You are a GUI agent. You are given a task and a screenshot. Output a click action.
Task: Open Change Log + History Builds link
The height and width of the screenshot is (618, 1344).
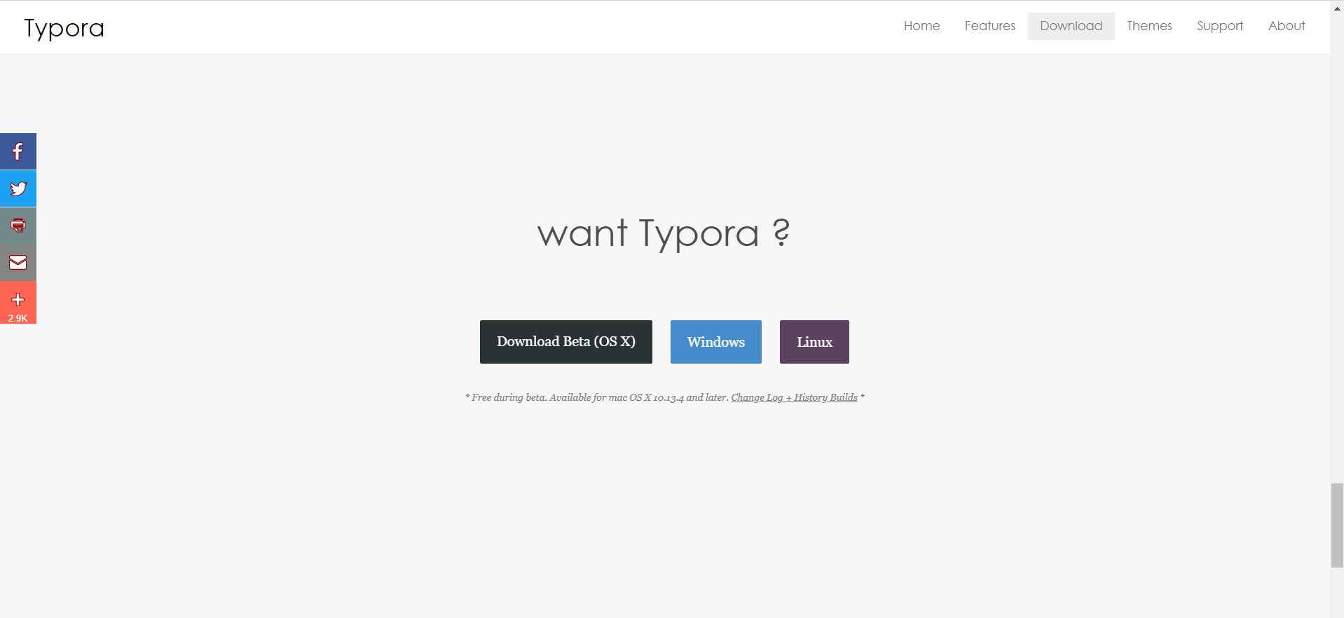[794, 397]
